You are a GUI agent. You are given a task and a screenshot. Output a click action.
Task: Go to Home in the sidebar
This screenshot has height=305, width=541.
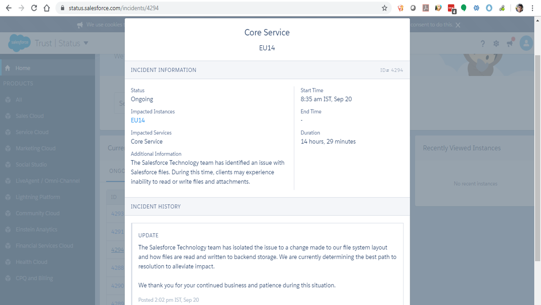tap(48, 68)
